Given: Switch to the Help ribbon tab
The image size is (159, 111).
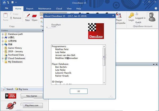Looking at the screenshot, I should click(x=79, y=9).
